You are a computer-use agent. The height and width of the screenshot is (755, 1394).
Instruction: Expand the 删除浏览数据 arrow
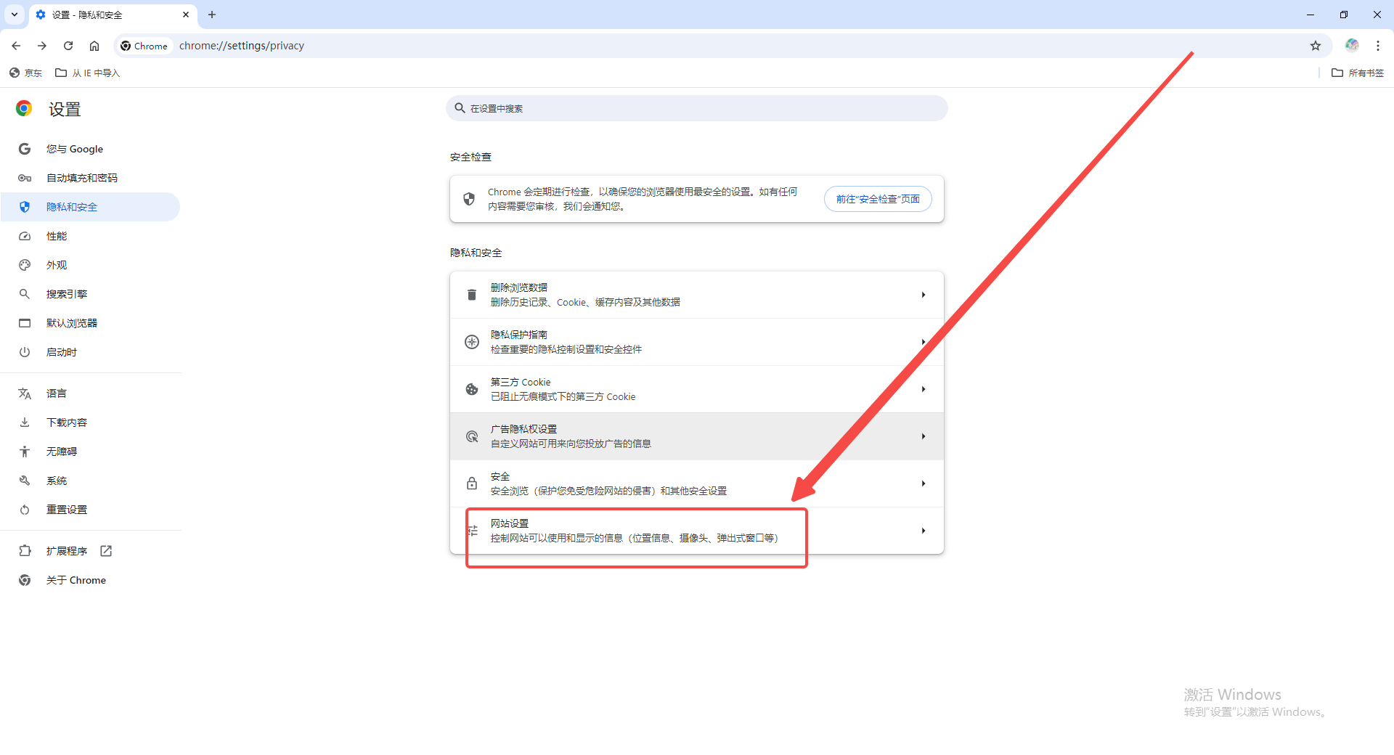(x=924, y=295)
